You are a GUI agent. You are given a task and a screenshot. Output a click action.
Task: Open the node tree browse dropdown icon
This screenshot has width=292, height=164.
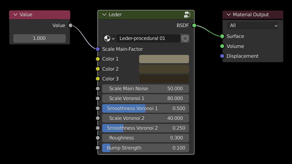point(109,38)
